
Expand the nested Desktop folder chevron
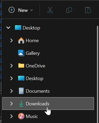coord(12,78)
